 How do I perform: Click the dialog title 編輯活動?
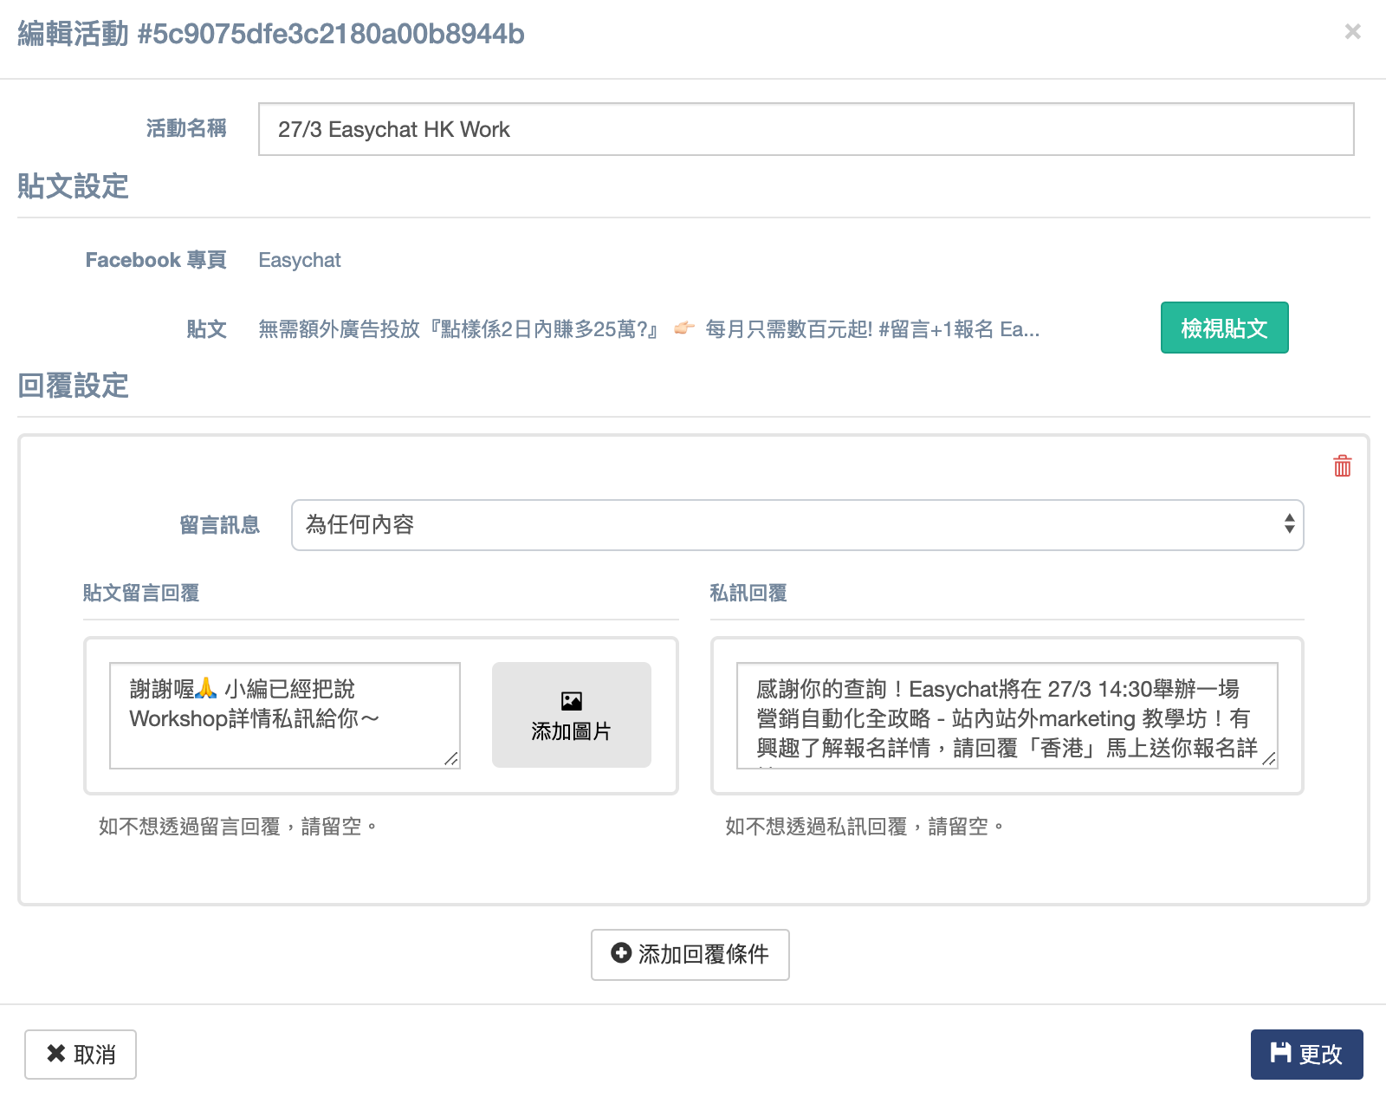tap(271, 34)
